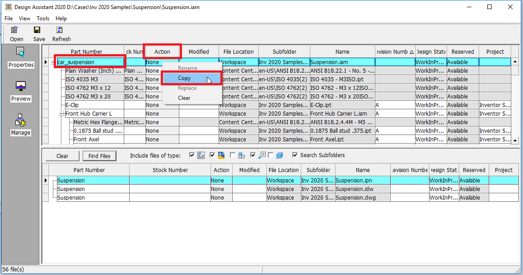The width and height of the screenshot is (523, 275).
Task: Switch to the Properties view in the sidebar
Action: click(20, 57)
